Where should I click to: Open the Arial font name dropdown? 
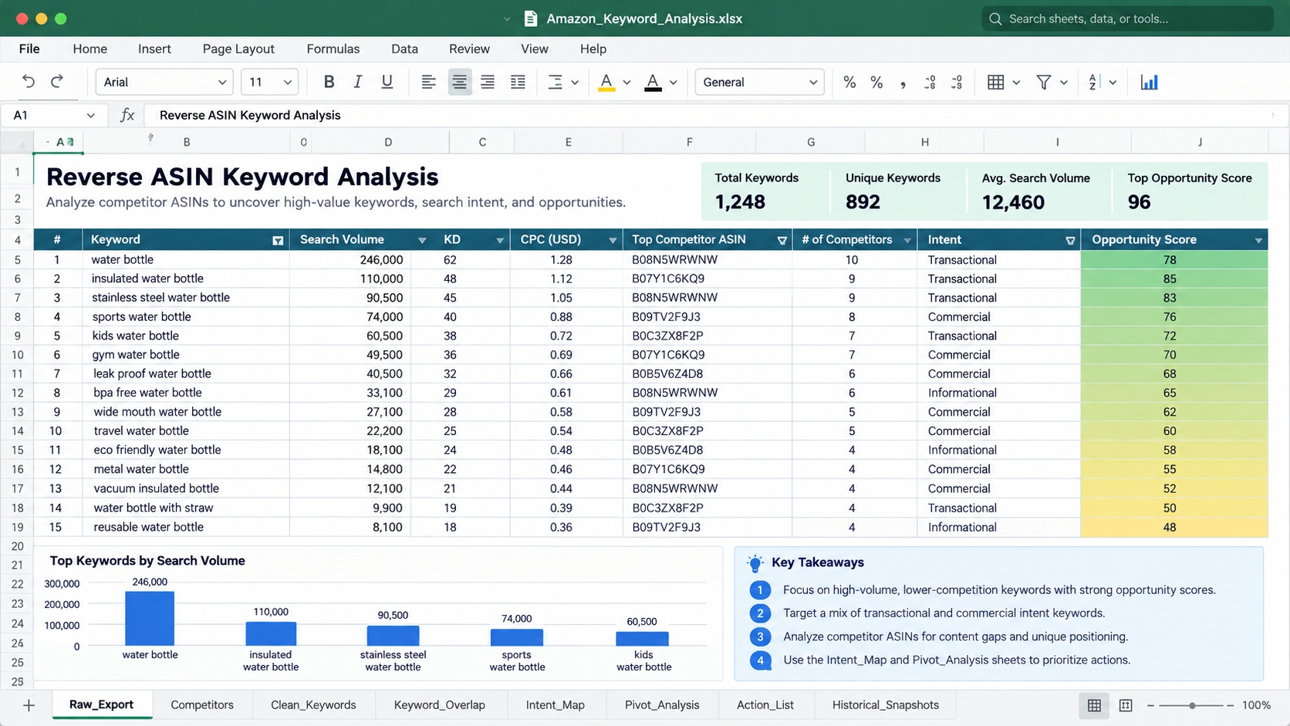[164, 82]
